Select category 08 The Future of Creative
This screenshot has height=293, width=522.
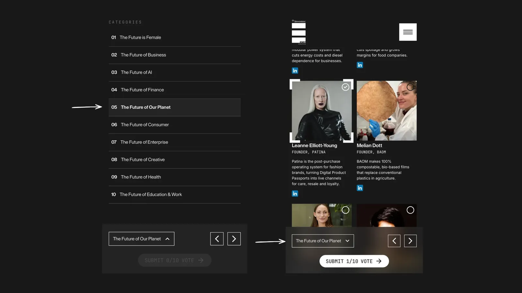click(175, 160)
